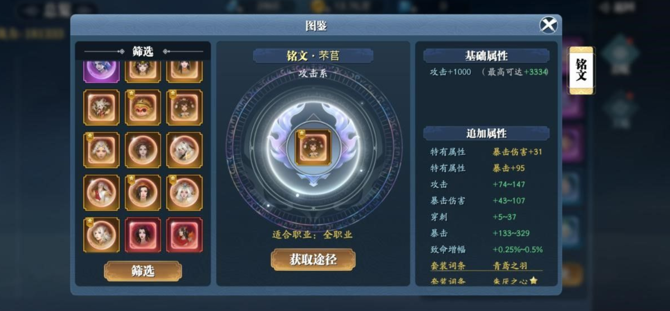The height and width of the screenshot is (311, 670).
Task: Select the monkey king inscription icon
Action: (143, 107)
